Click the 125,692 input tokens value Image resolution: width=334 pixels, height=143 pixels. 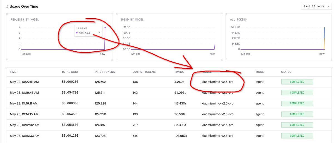point(100,82)
